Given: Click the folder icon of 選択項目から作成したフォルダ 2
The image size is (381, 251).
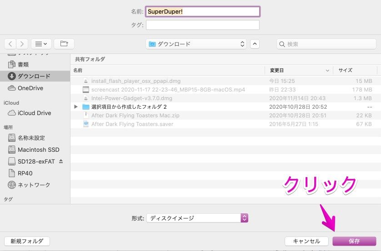Looking at the screenshot, I should click(x=86, y=107).
